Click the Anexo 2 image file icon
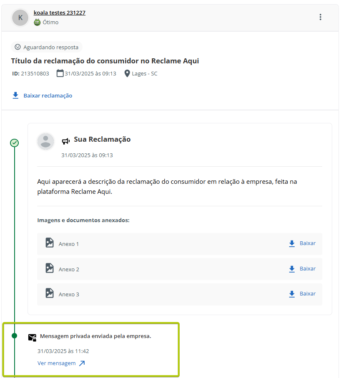 point(50,268)
